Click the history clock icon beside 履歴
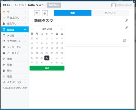Viewport: 136px width, 110px height. coord(4,76)
